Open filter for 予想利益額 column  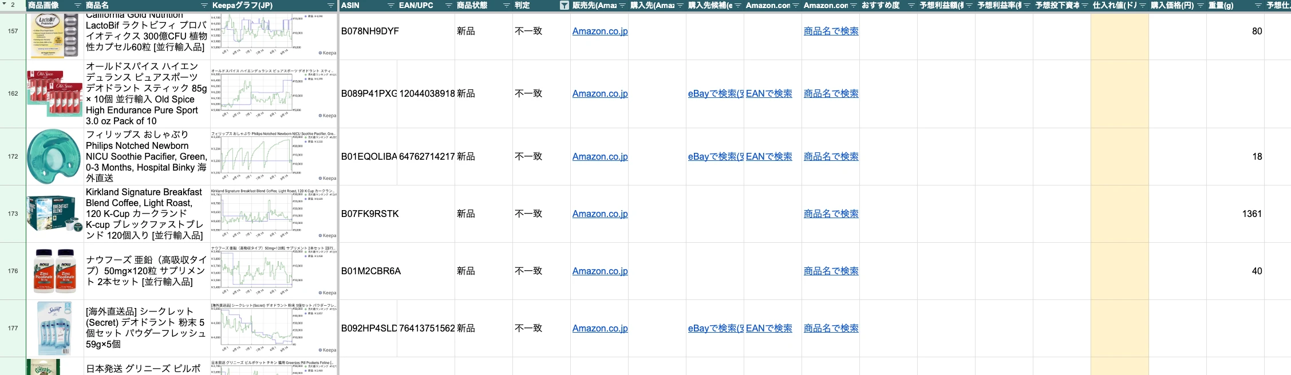(969, 5)
